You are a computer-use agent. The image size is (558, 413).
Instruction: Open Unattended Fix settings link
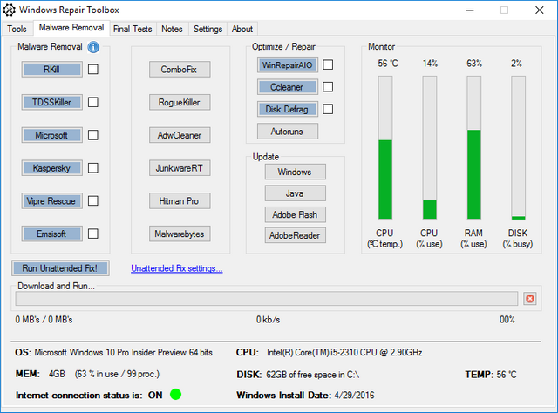[177, 268]
